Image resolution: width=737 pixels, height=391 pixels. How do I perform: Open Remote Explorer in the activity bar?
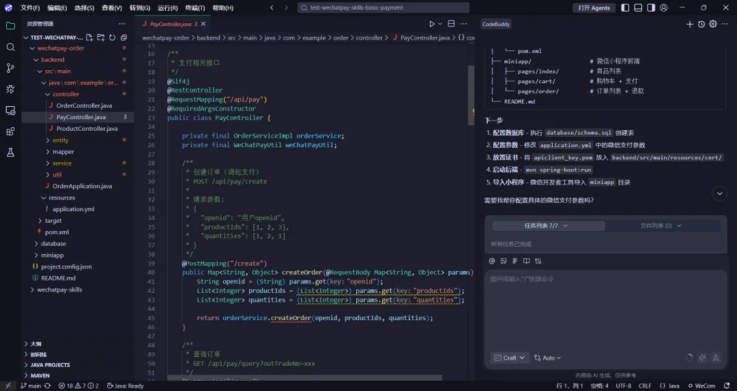pyautogui.click(x=10, y=110)
